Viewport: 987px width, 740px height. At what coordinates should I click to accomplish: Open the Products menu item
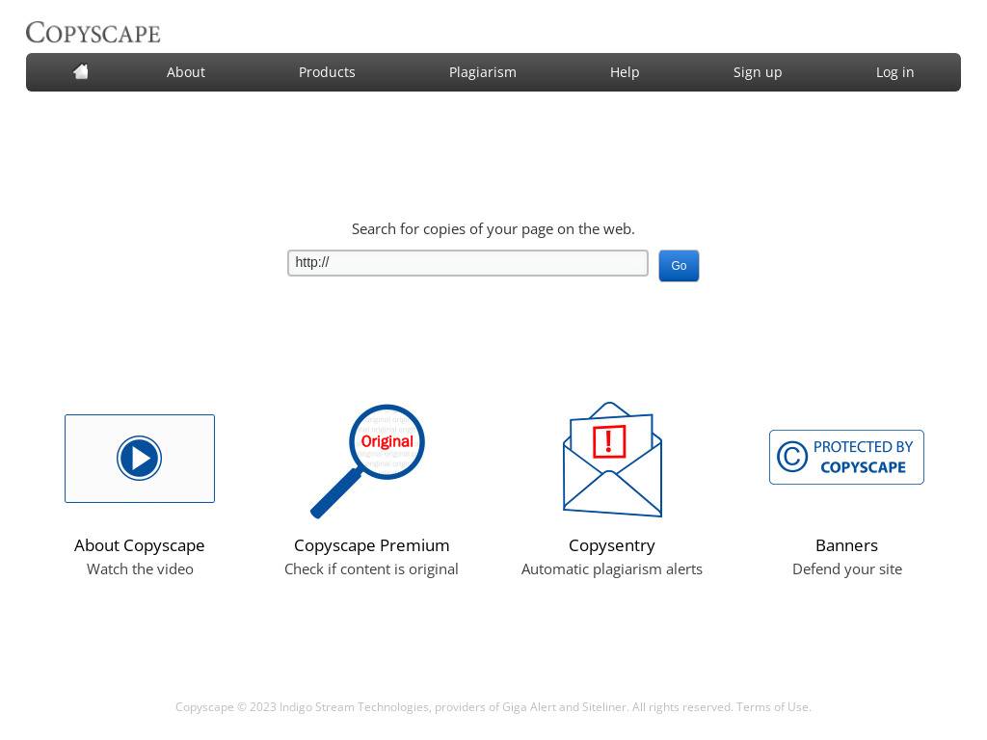(x=327, y=71)
